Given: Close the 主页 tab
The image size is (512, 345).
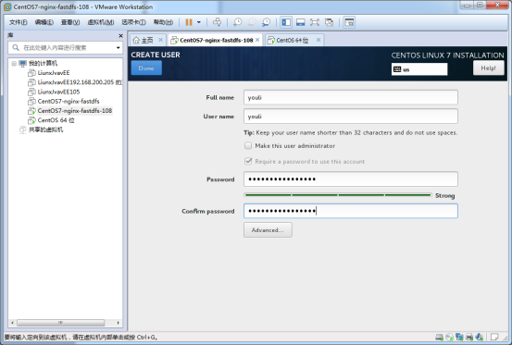Looking at the screenshot, I should point(161,40).
